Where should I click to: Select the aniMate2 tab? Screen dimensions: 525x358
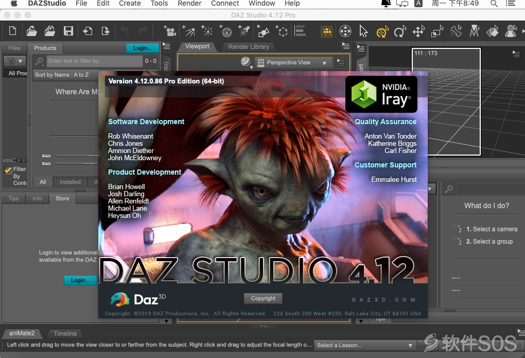coord(22,333)
